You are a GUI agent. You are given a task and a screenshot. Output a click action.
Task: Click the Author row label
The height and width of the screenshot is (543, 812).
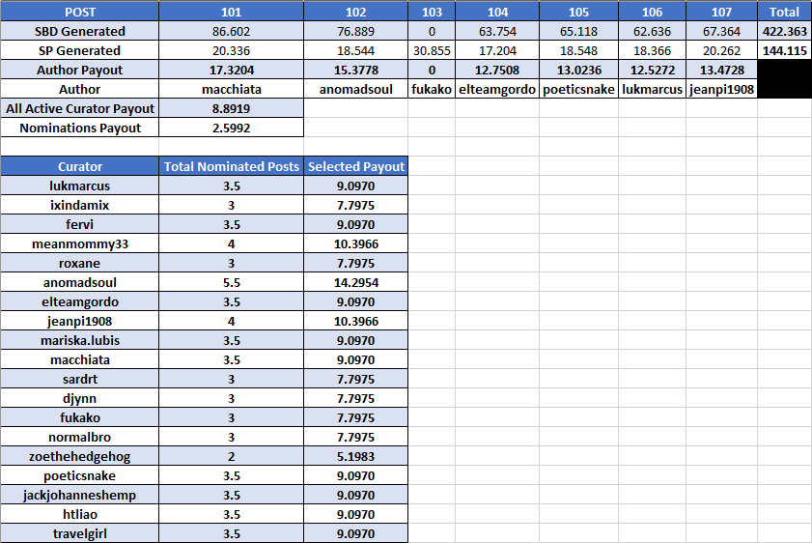[80, 89]
